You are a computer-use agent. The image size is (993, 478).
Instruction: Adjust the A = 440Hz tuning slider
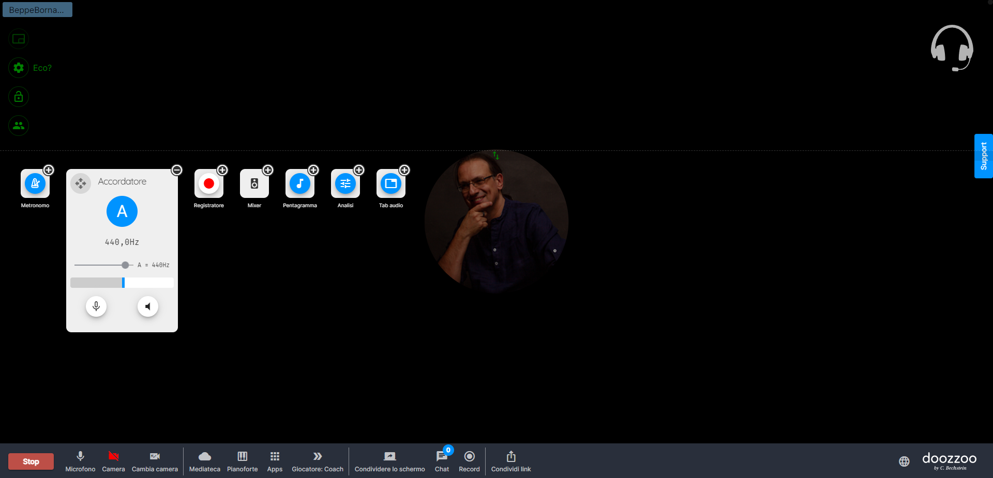tap(125, 265)
